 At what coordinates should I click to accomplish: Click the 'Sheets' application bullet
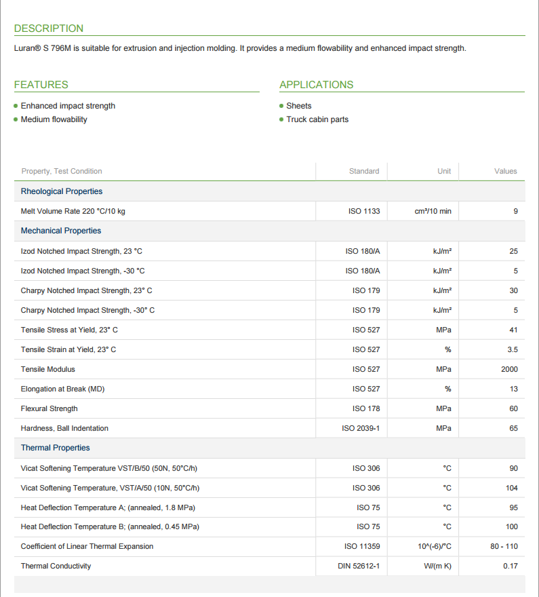click(x=298, y=106)
